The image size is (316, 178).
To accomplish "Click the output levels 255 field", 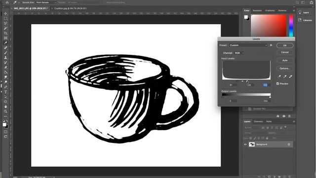I will point(266,101).
